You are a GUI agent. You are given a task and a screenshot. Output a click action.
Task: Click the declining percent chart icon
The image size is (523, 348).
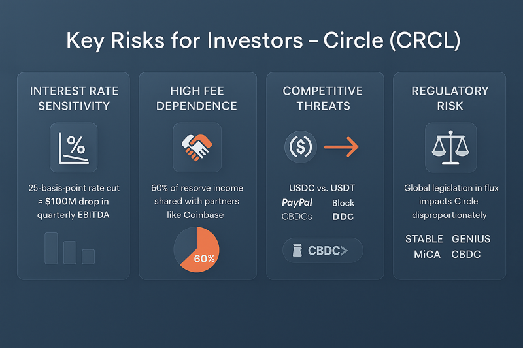73,148
